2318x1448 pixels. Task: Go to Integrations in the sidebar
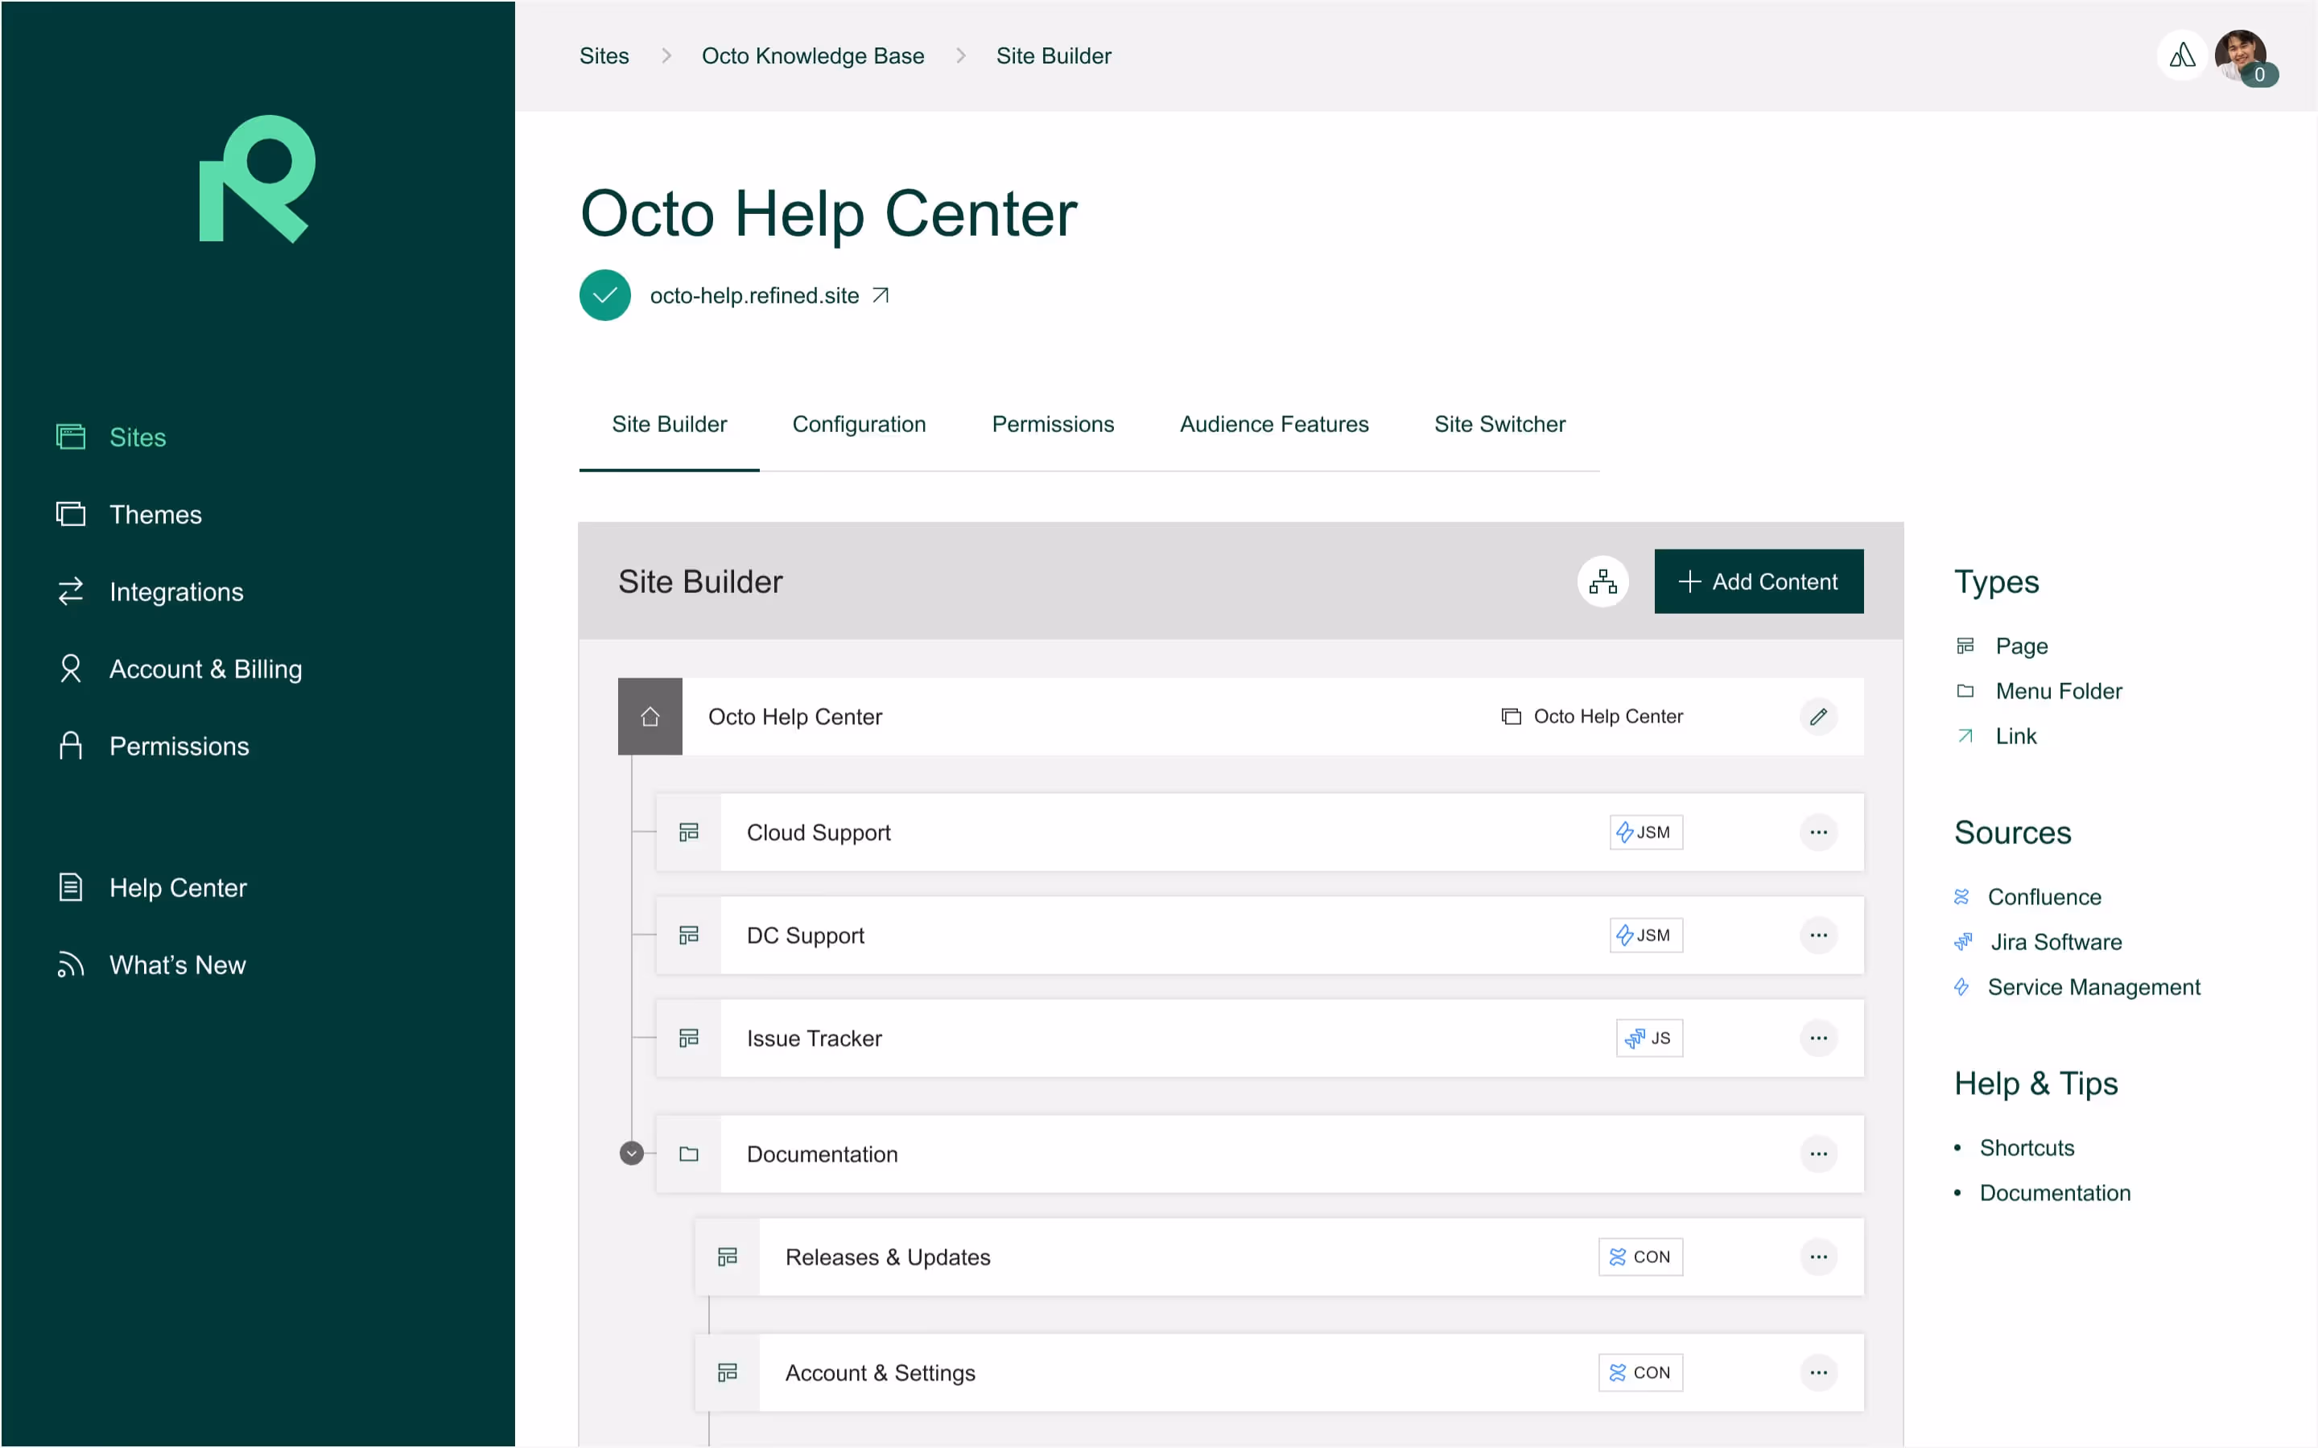click(176, 592)
